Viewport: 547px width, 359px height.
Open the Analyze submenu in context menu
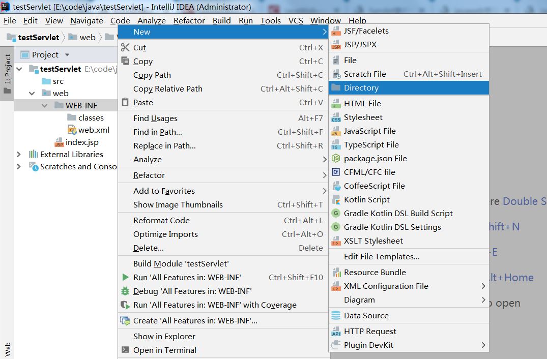[x=223, y=159]
